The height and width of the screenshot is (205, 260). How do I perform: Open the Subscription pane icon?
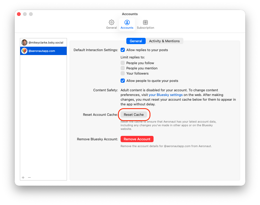pos(145,22)
